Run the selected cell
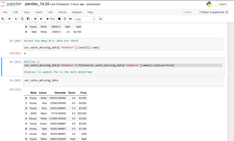The width and height of the screenshot is (234, 141). click(51, 19)
